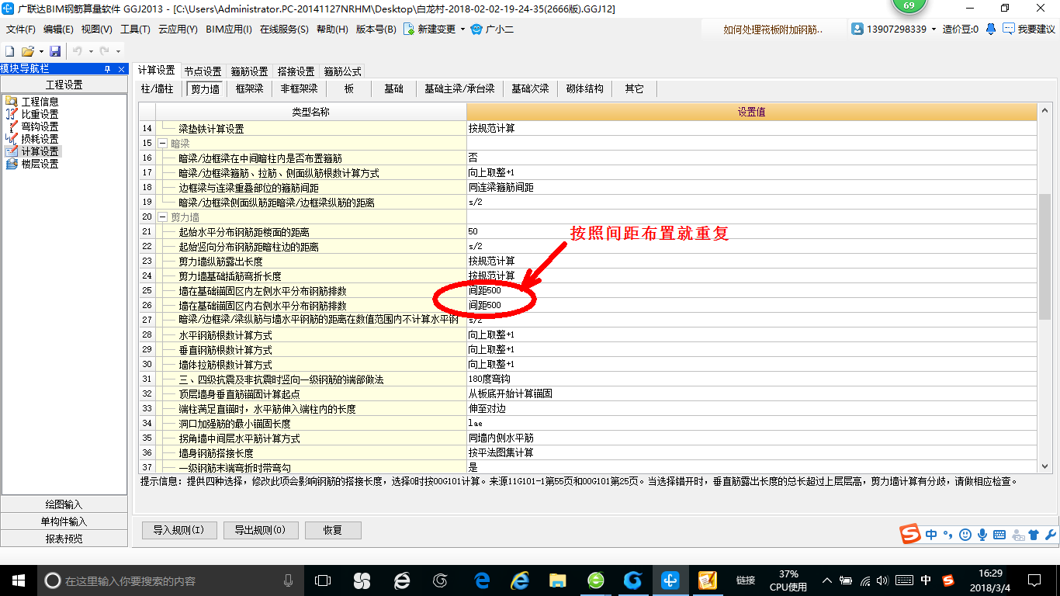
Task: Close the 模块导航栏 panel
Action: pyautogui.click(x=122, y=69)
